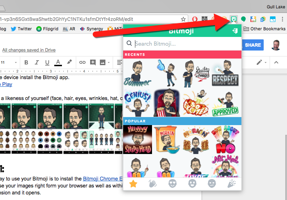Screen dimensions: 287x200
Task: Open the font size 11 dropdown
Action: (x=9, y=62)
